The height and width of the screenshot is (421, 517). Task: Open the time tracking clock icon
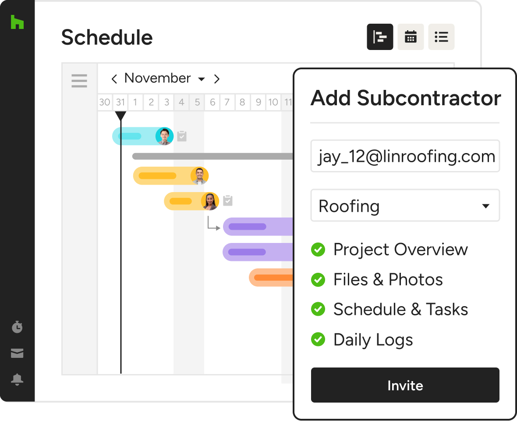click(17, 327)
